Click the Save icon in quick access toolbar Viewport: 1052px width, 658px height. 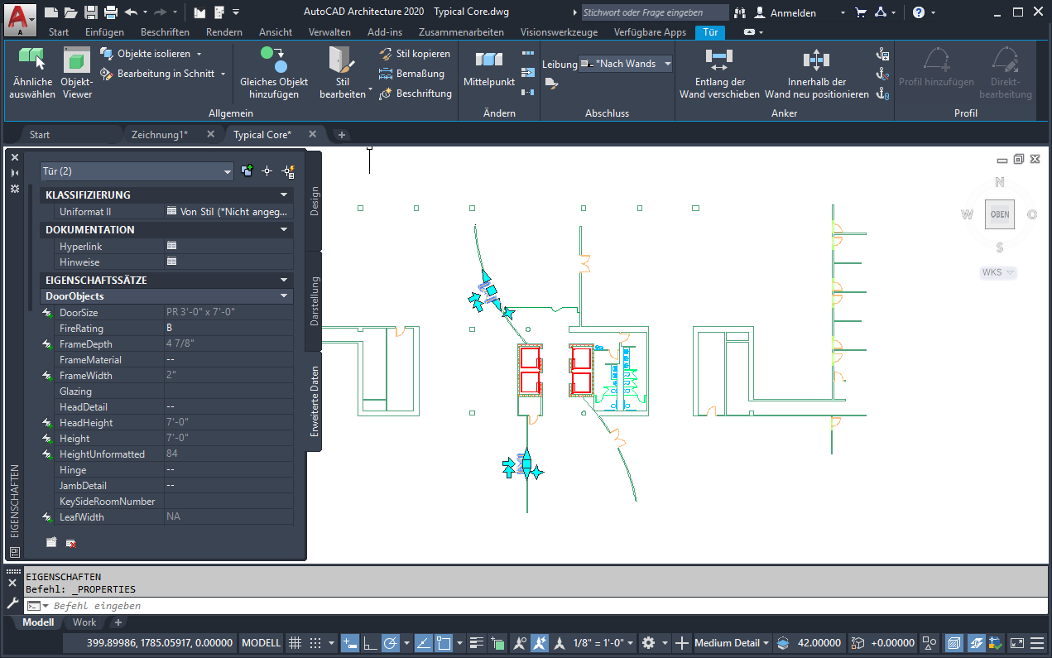(90, 12)
